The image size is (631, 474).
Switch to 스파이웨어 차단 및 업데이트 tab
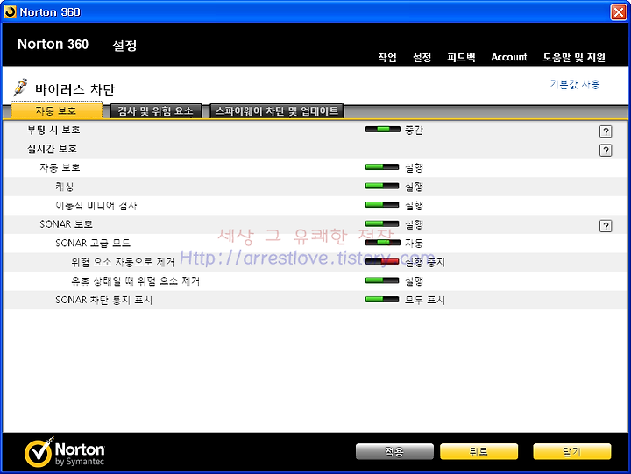click(277, 110)
